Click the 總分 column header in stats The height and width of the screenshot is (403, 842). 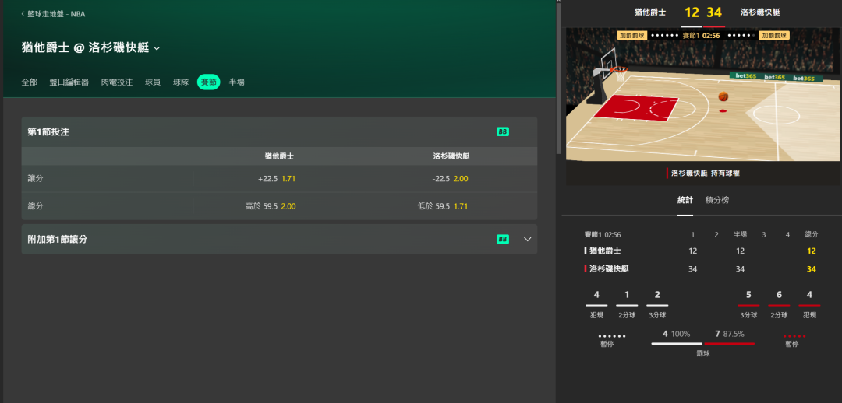tap(811, 235)
